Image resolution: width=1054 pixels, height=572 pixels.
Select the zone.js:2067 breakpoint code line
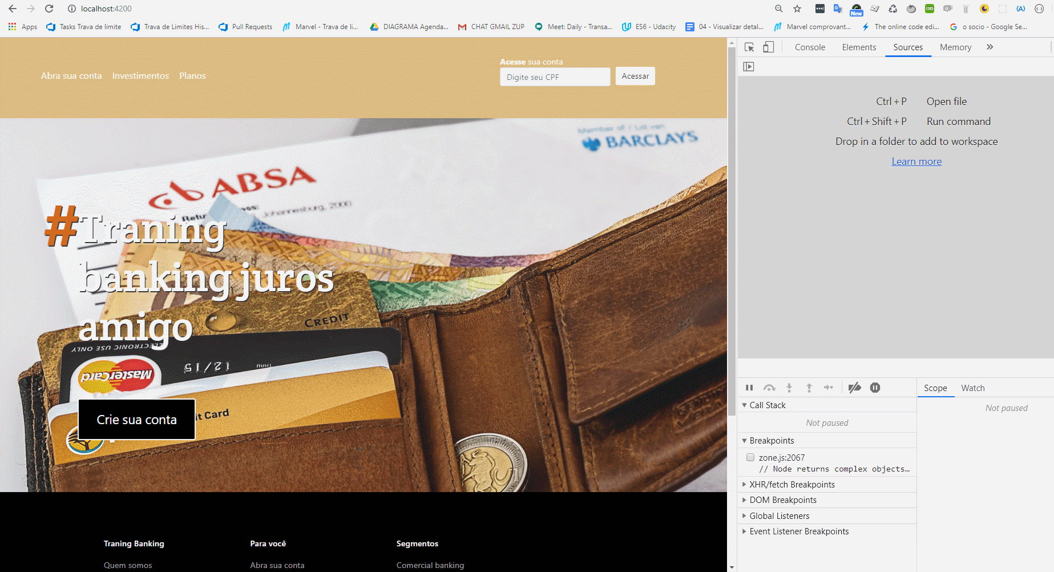click(x=834, y=469)
